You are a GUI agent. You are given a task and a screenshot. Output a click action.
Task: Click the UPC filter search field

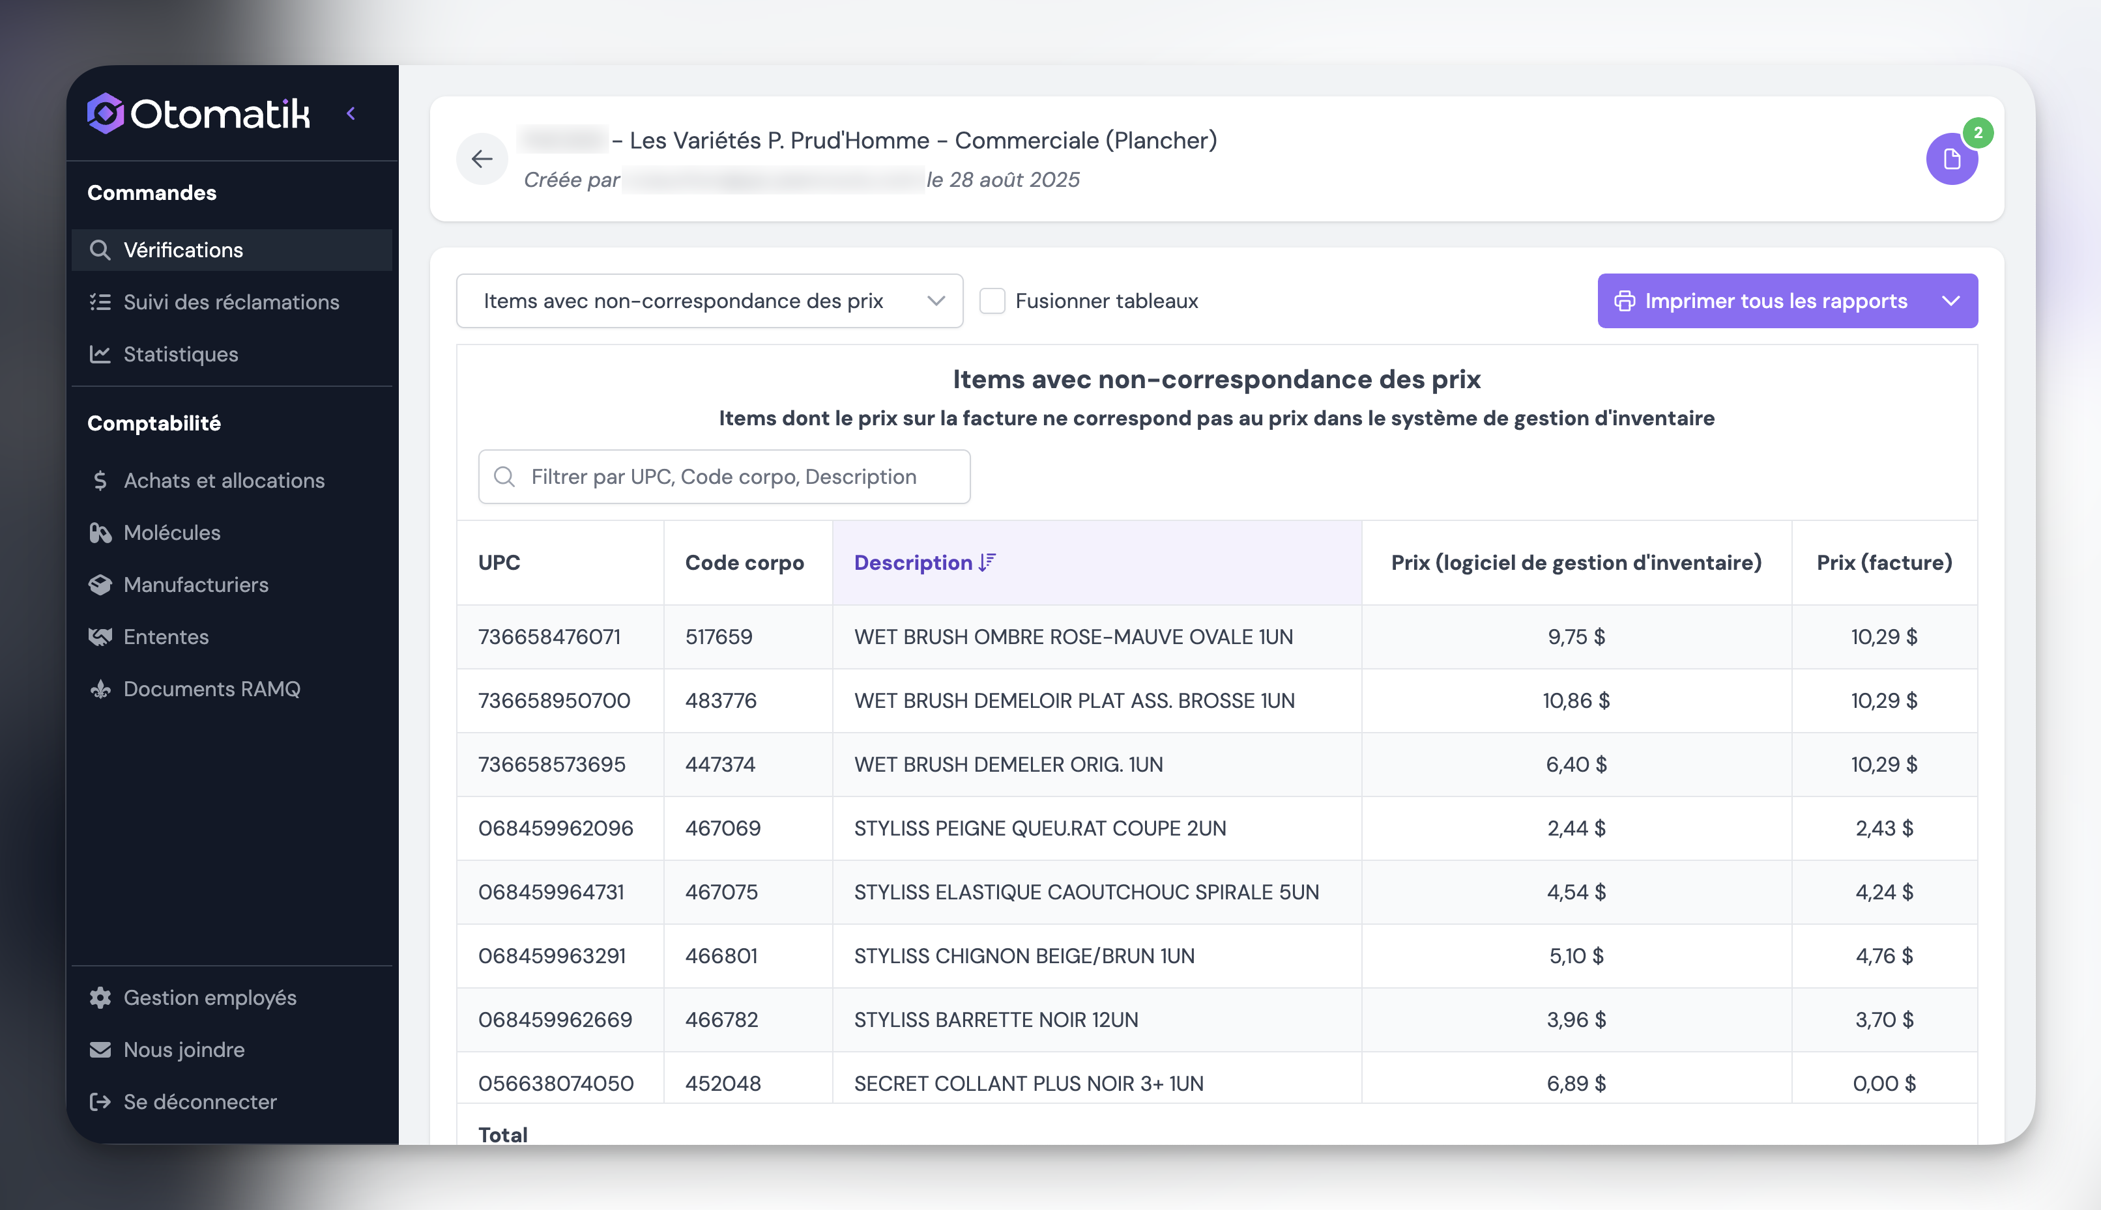pos(723,477)
